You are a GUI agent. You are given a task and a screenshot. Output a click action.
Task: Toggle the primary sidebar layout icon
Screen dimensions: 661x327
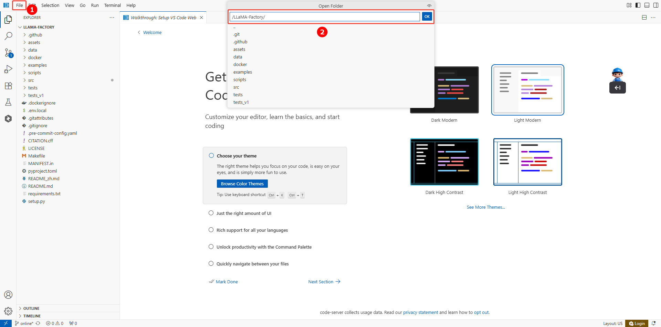[638, 5]
